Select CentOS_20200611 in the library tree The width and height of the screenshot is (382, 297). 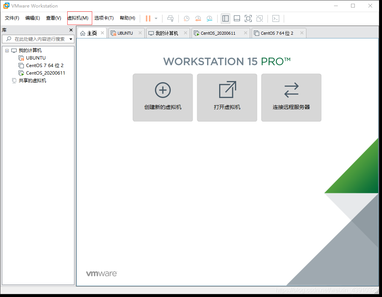pos(46,73)
